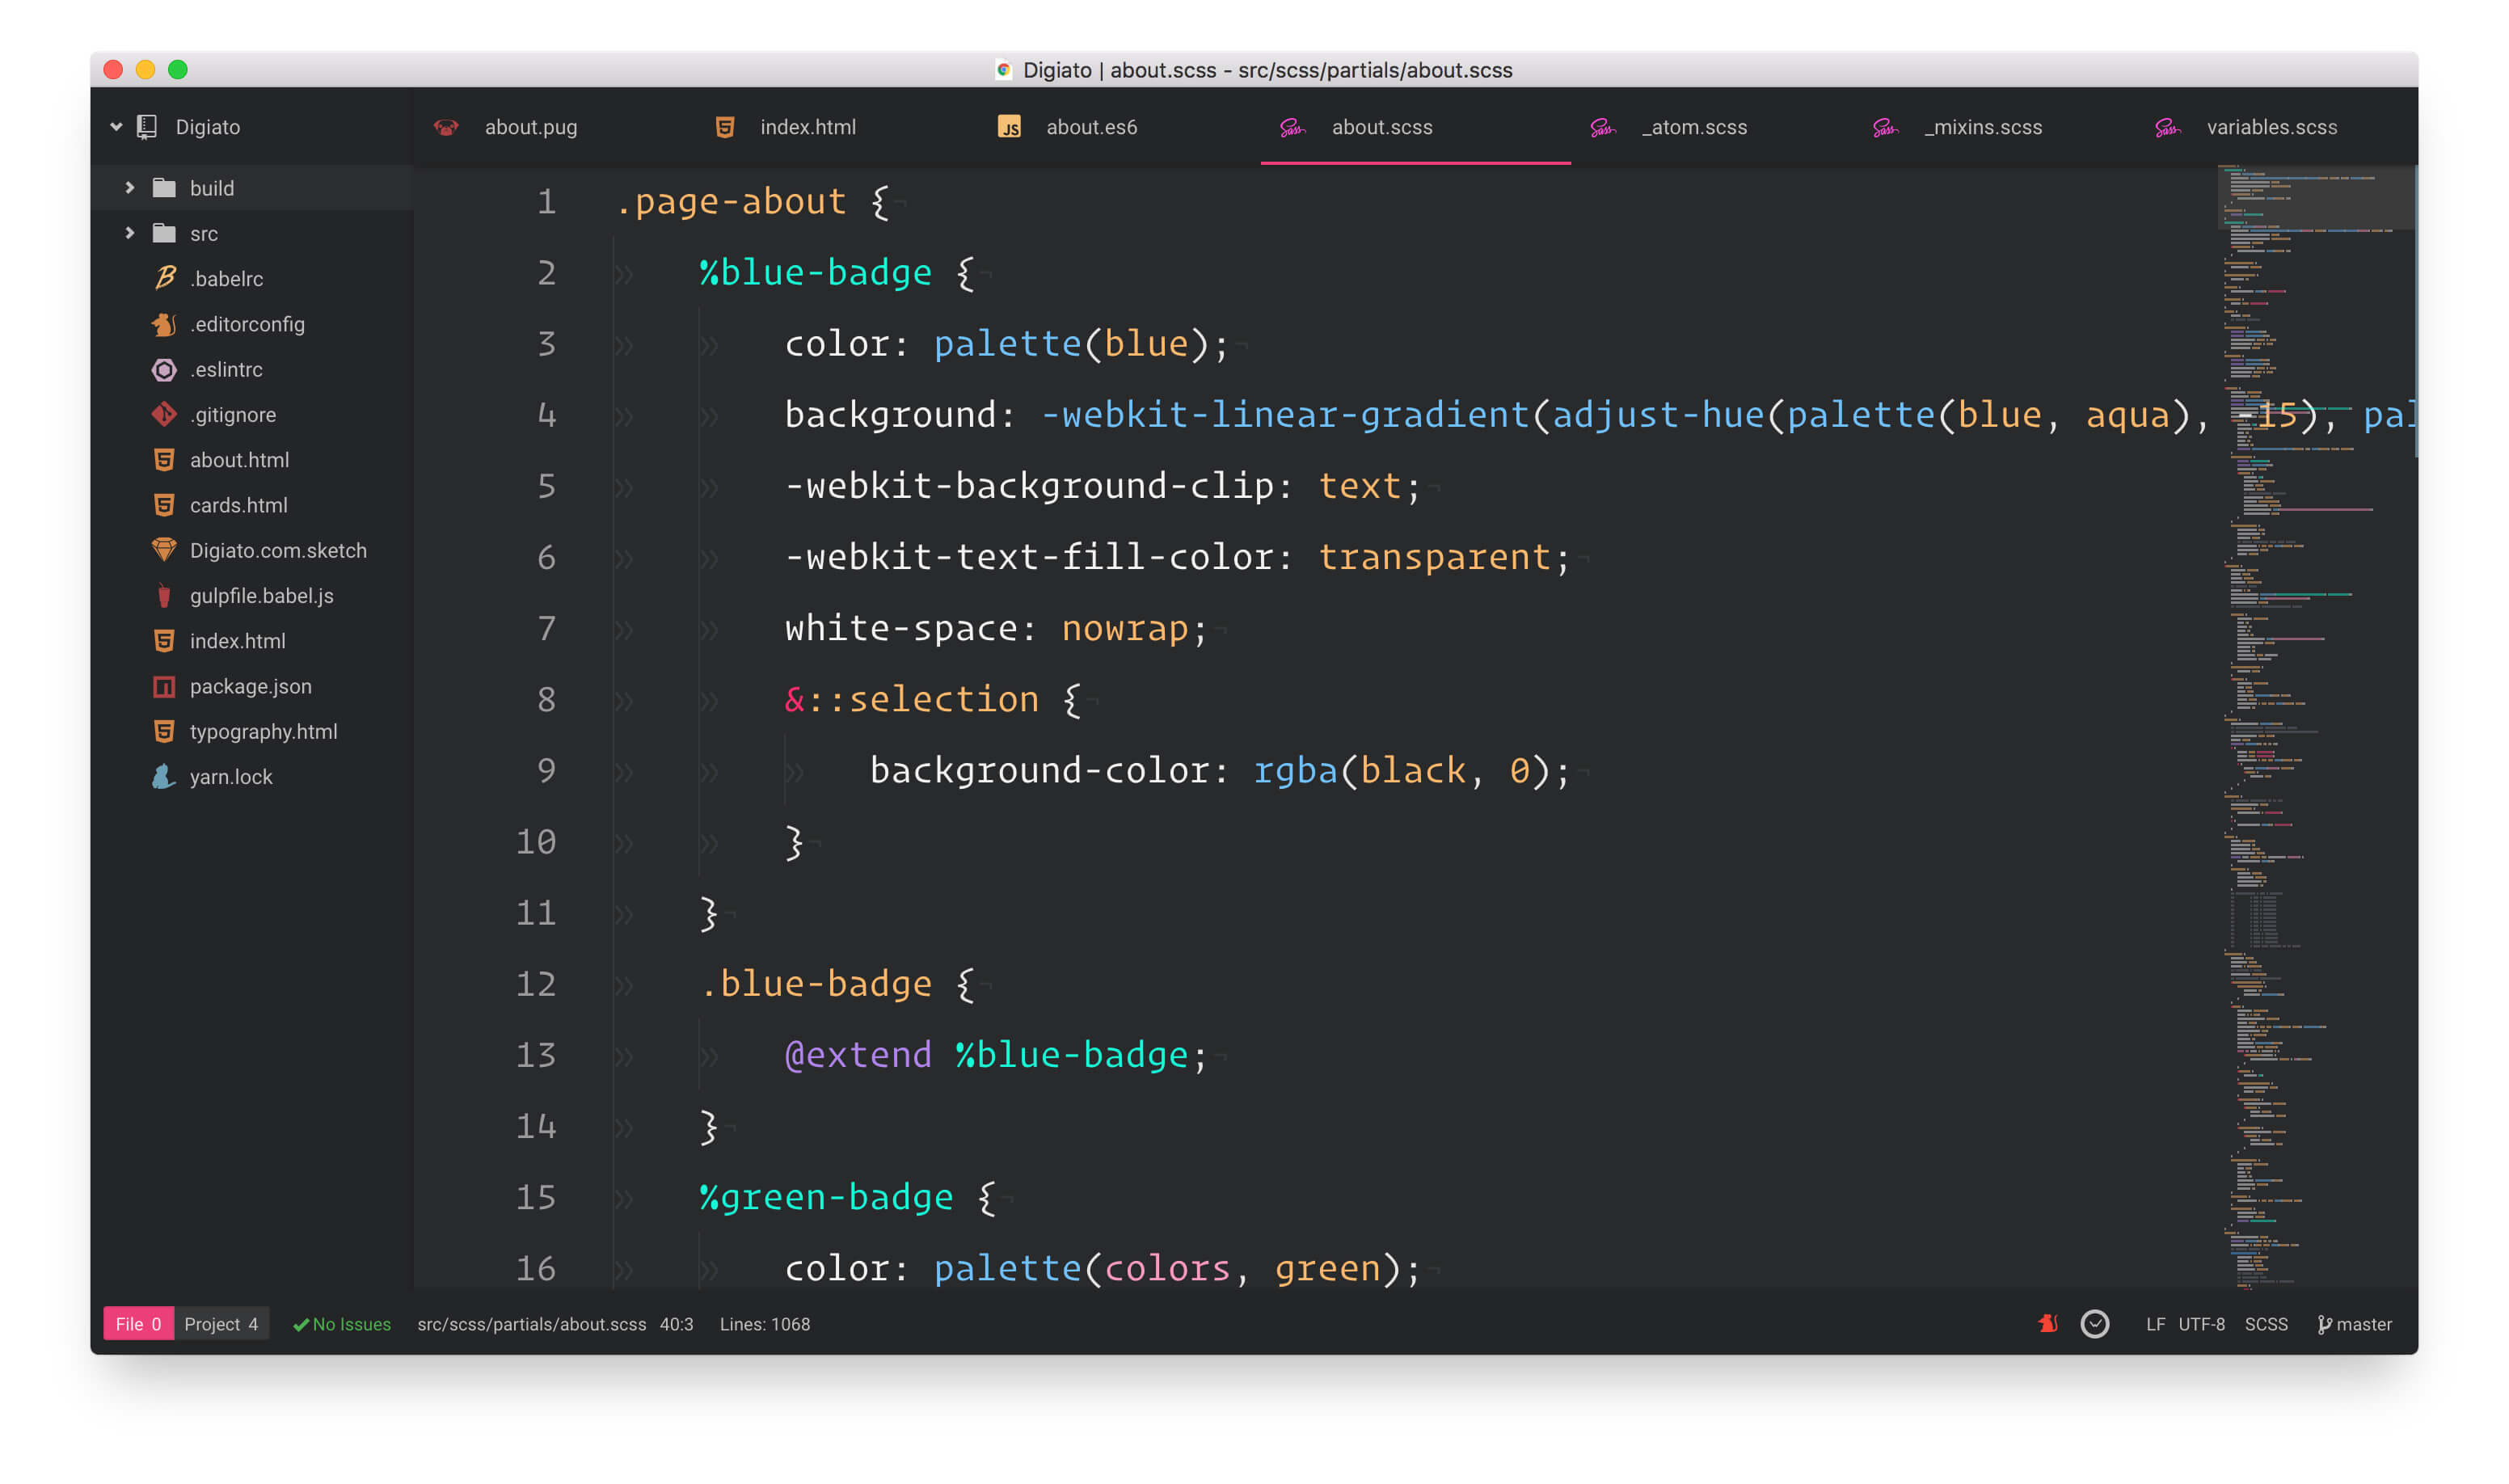Click the Digiato.com.sketch diamond icon

click(164, 550)
